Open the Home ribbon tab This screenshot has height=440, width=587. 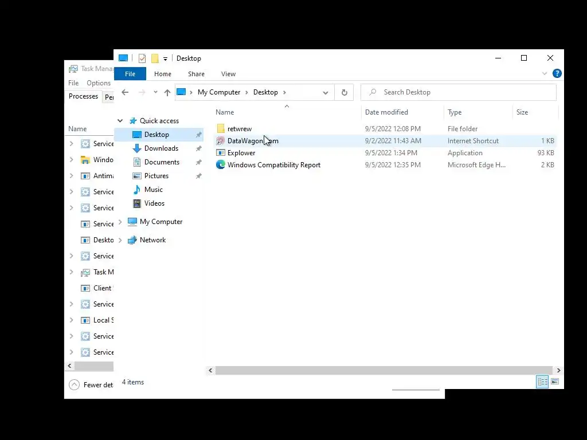pyautogui.click(x=162, y=74)
